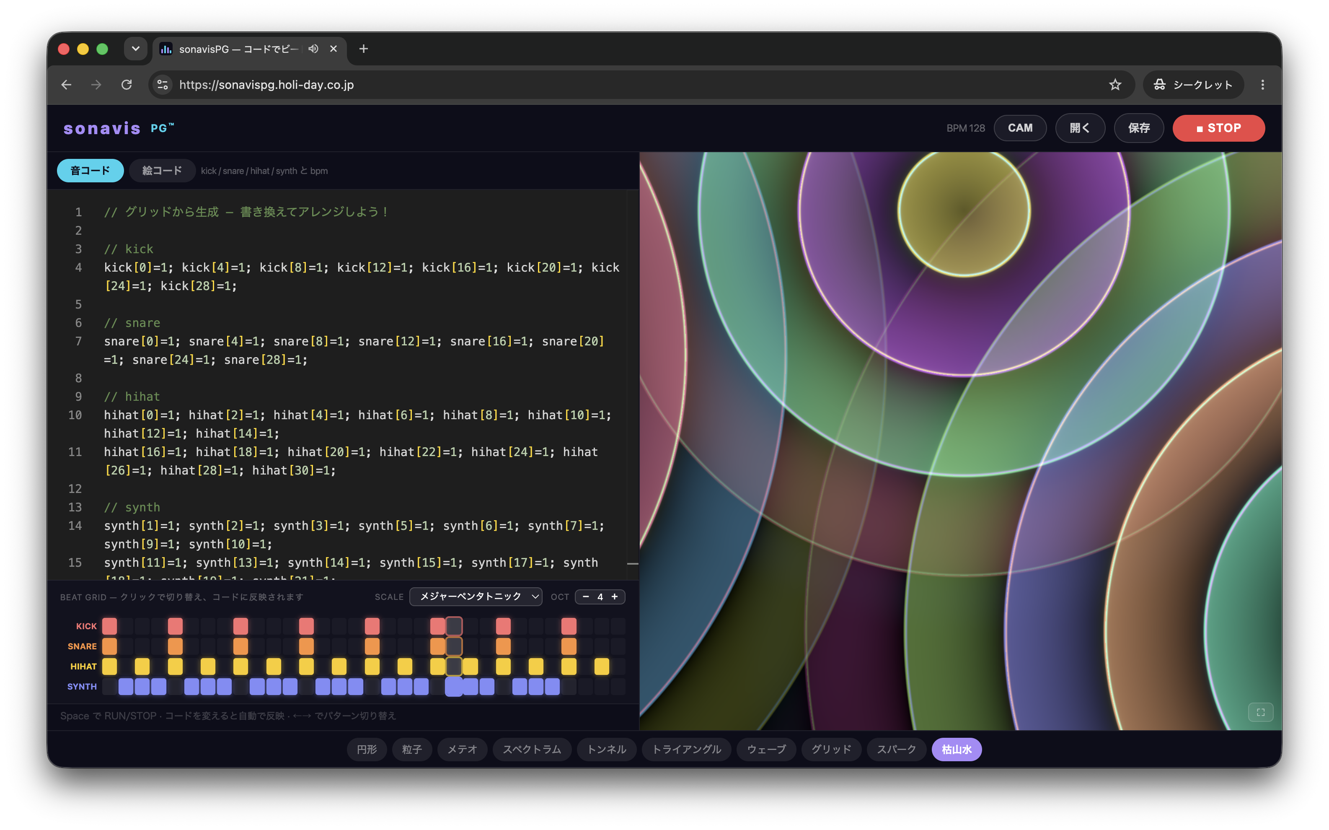This screenshot has height=830, width=1329.
Task: Select the グリッド visual mode
Action: click(x=832, y=750)
